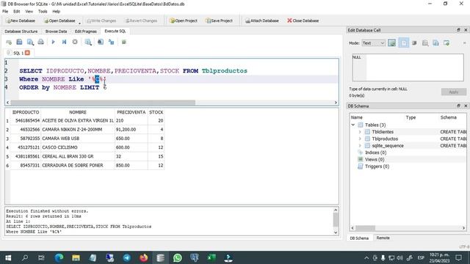
Task: Open the Mode Text dropdown
Action: tap(373, 43)
